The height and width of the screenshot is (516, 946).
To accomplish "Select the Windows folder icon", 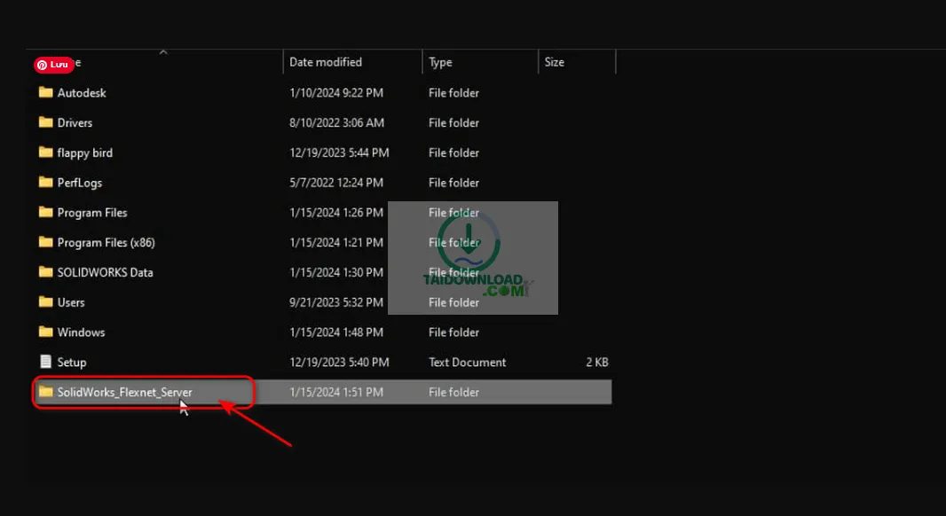I will [46, 332].
